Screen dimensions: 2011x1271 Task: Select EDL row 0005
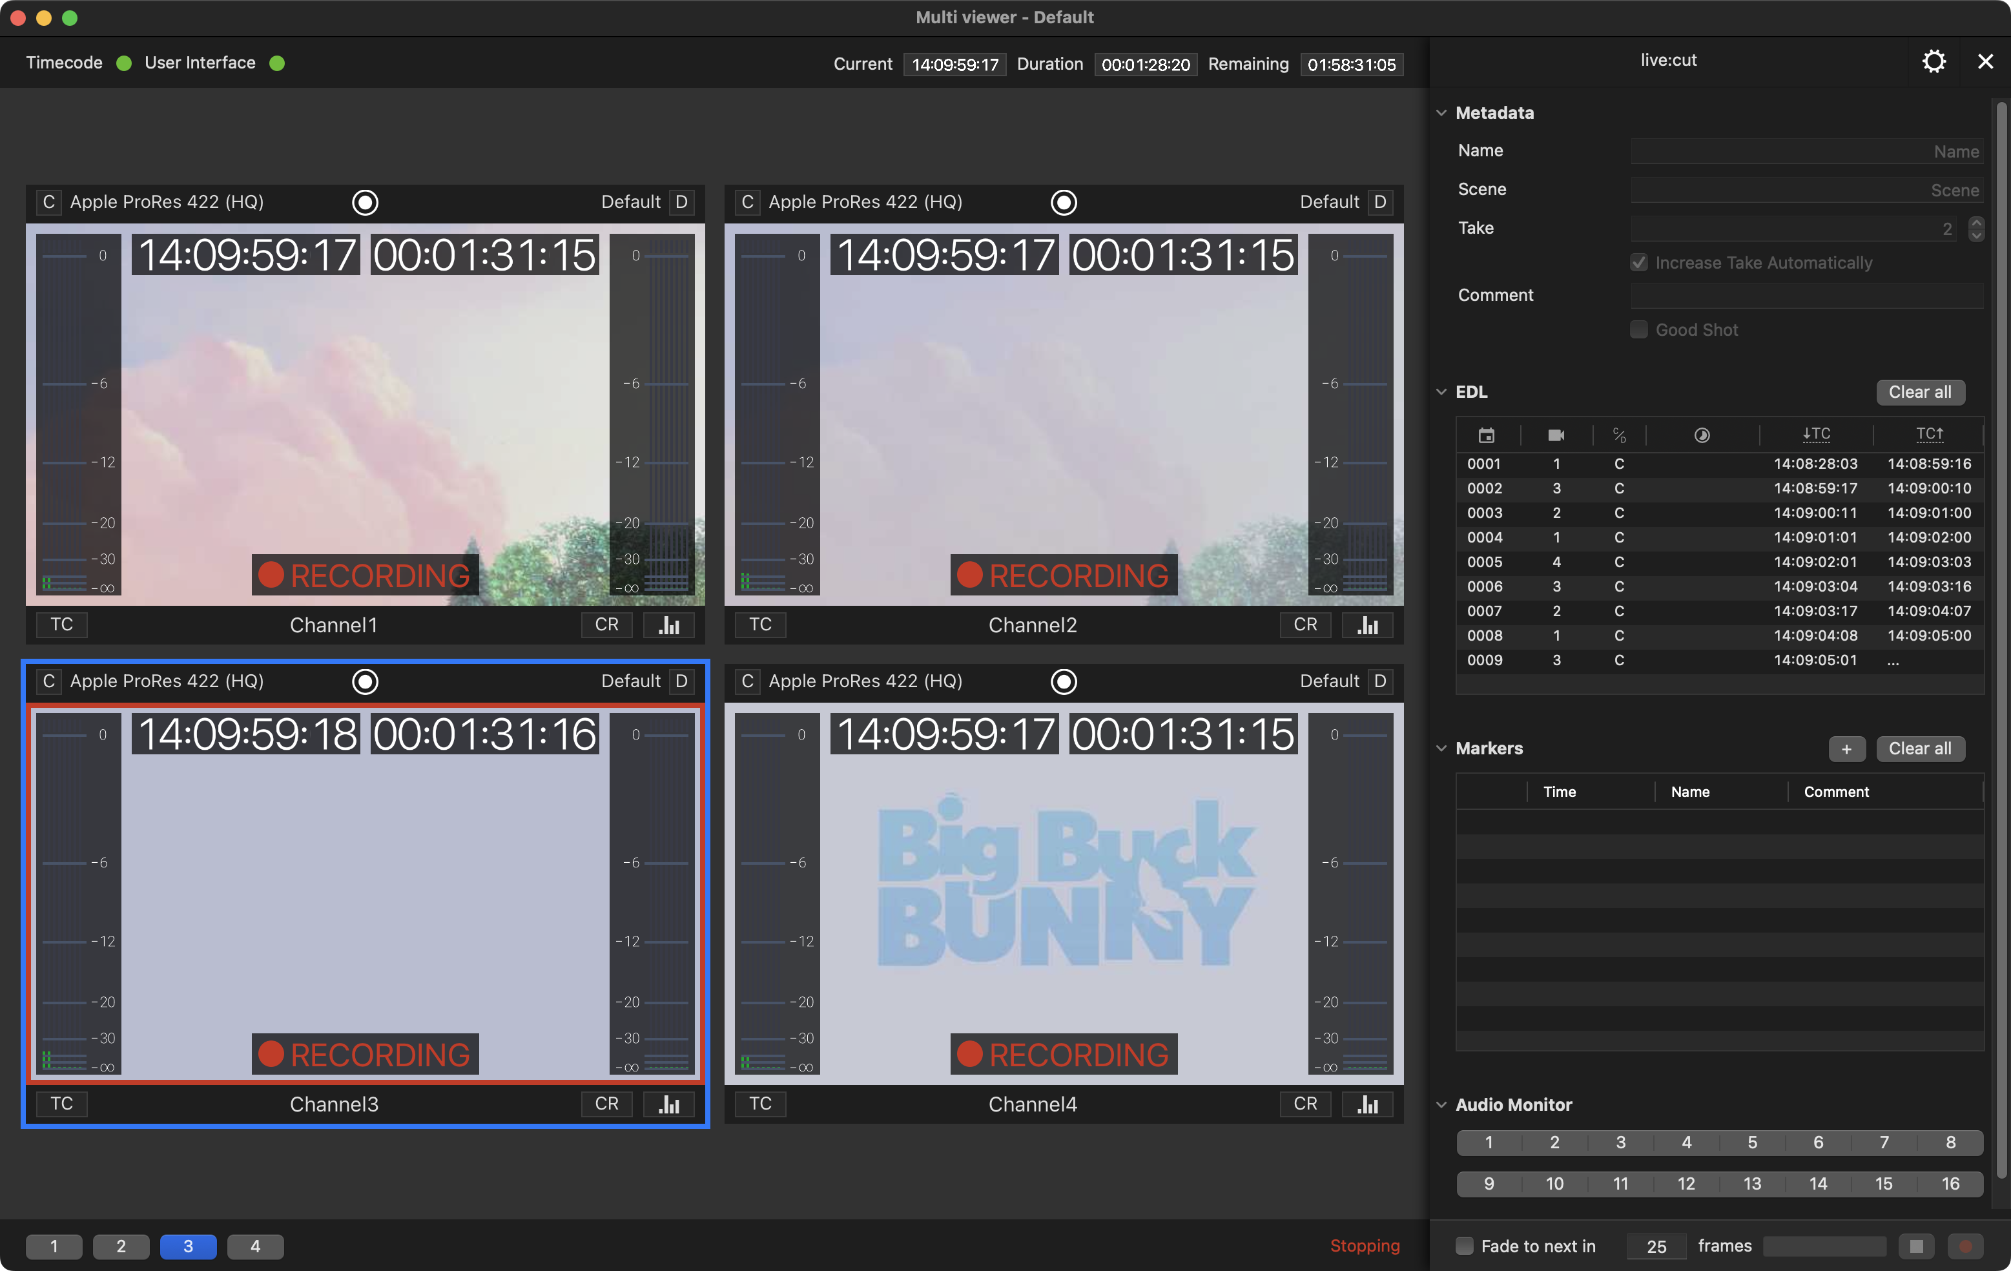[1720, 562]
